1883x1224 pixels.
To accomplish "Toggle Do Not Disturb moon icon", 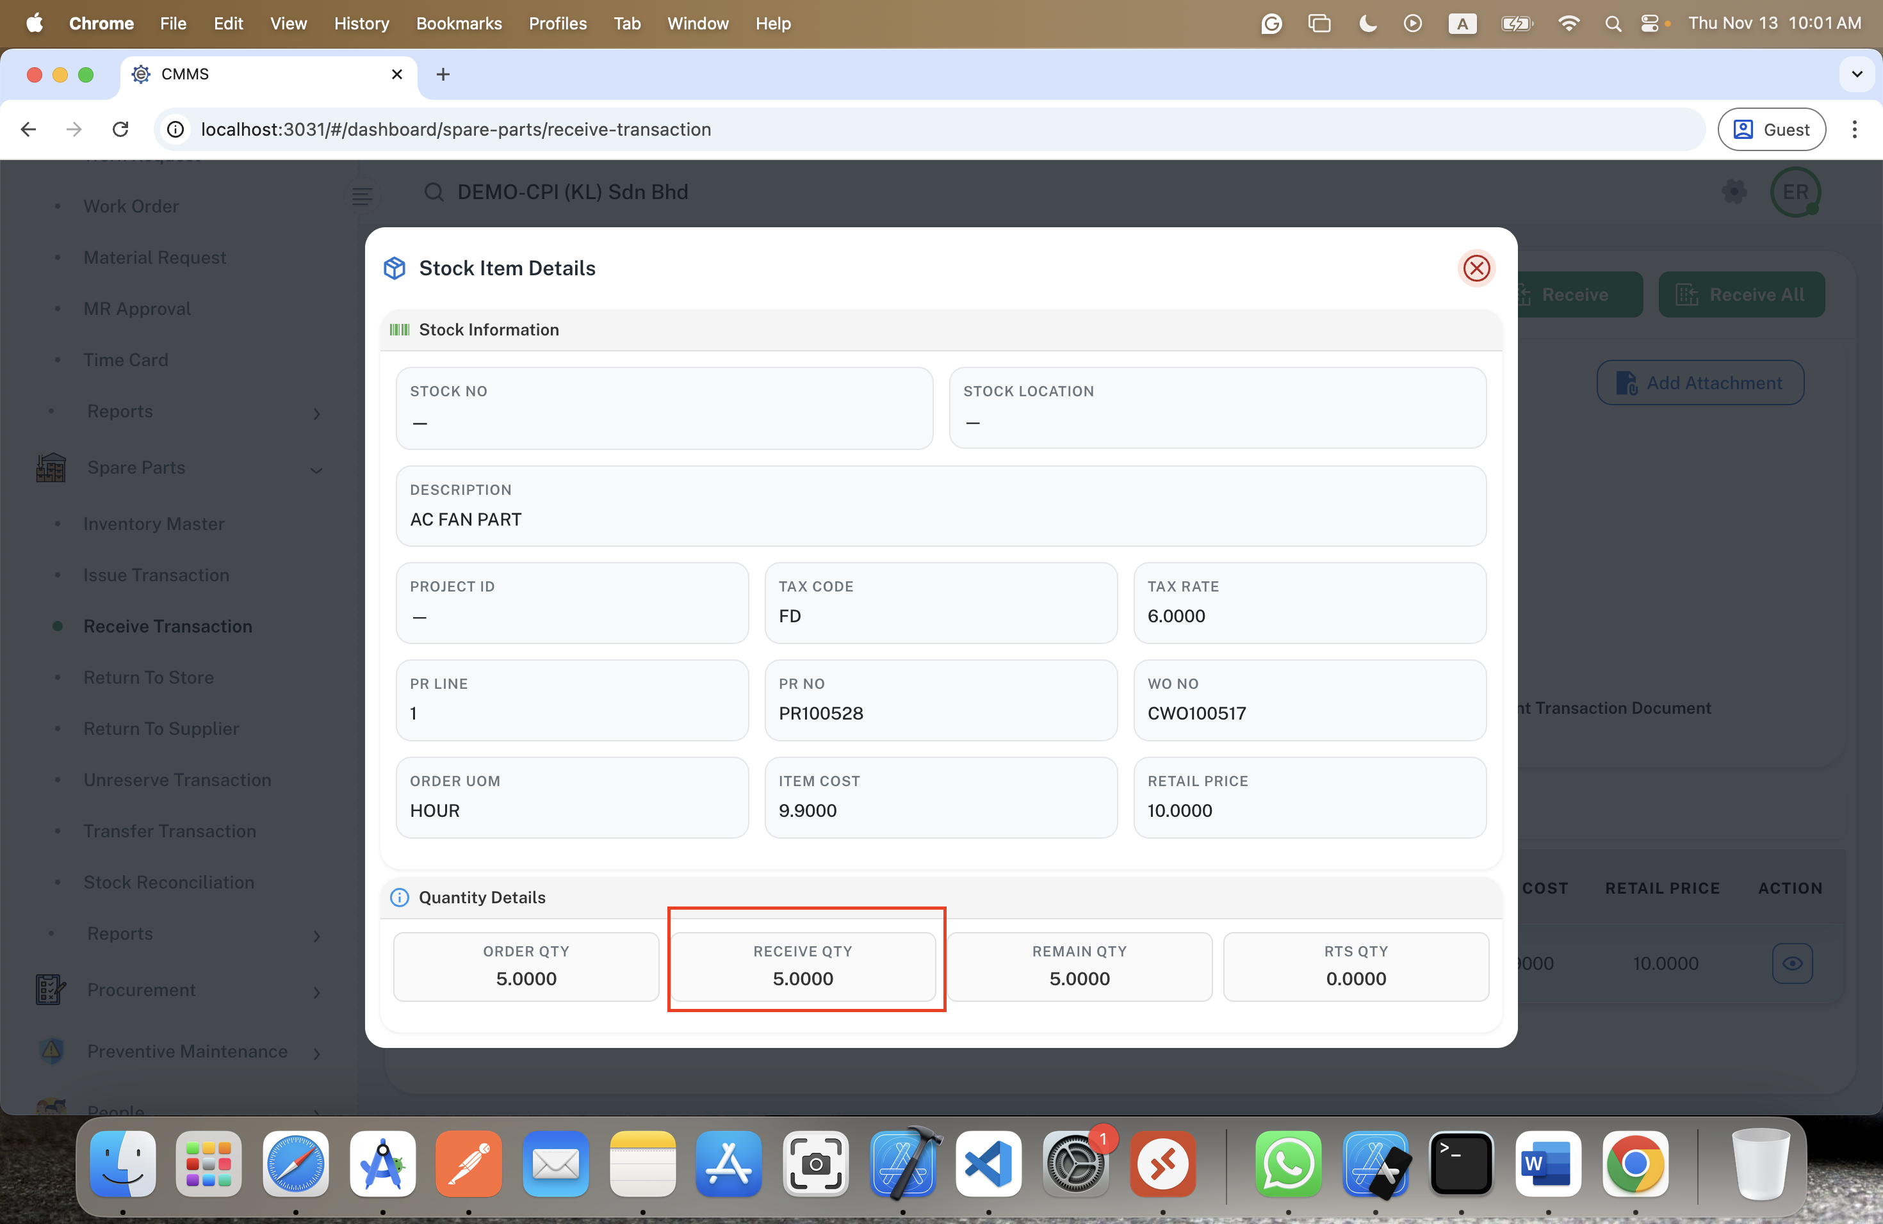I will [1367, 24].
